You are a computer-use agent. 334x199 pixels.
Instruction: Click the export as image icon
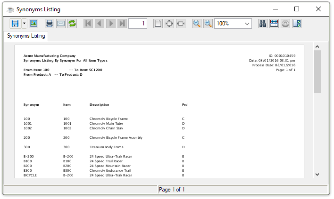click(34, 24)
